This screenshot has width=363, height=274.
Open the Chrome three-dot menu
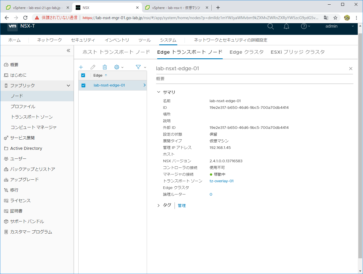tap(356, 18)
